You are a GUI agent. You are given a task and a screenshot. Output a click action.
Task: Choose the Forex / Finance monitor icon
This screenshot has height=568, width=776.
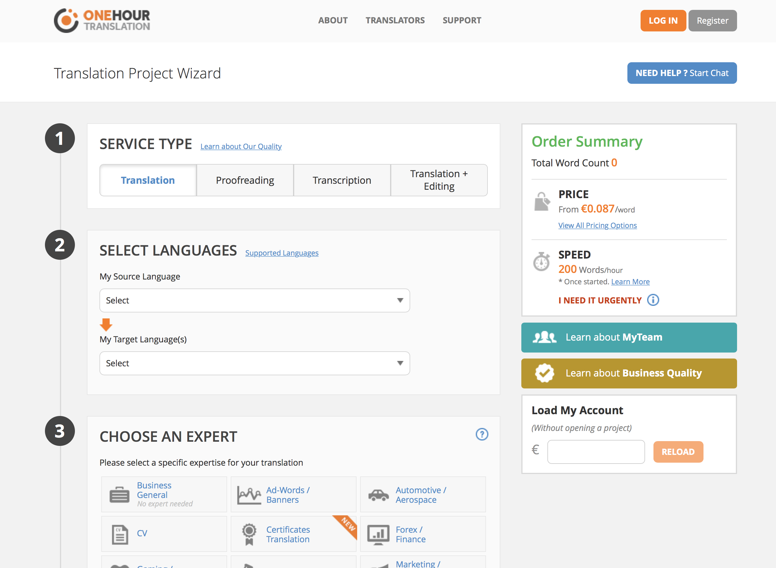click(x=378, y=534)
